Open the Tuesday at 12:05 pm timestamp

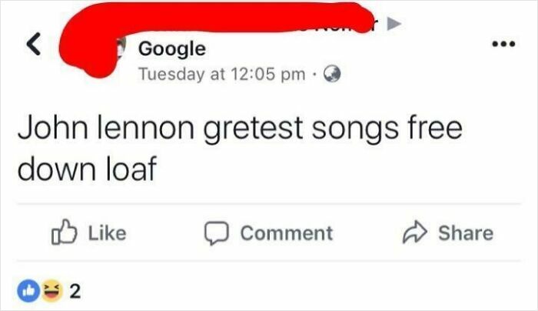pyautogui.click(x=221, y=74)
